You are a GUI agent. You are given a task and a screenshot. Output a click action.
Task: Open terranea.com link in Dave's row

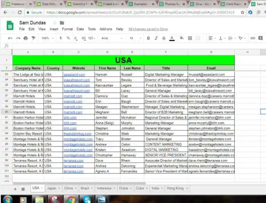point(74,161)
